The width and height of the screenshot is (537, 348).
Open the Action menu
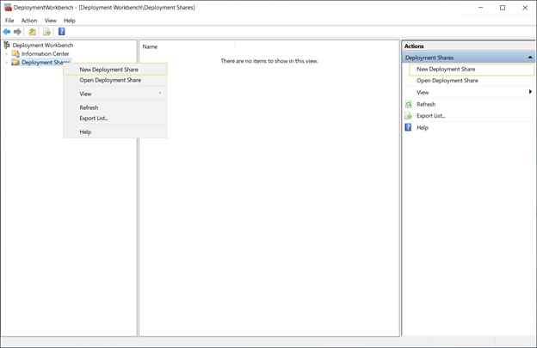(29, 21)
